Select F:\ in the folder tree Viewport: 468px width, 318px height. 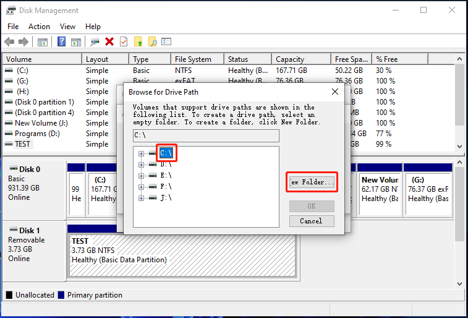point(166,187)
